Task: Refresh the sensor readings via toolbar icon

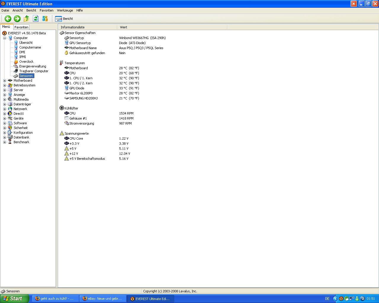Action: 36,19
